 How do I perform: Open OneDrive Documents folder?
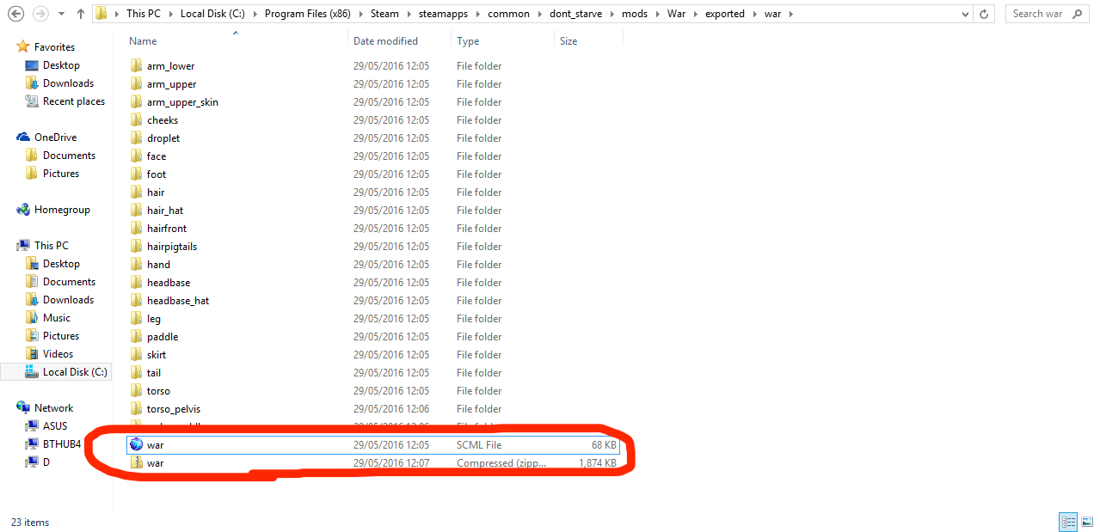[69, 156]
